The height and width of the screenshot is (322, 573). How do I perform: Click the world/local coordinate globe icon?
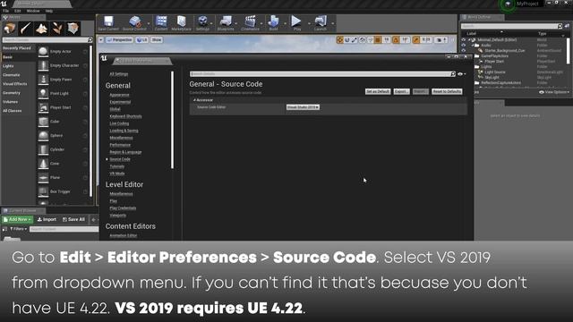pyautogui.click(x=362, y=39)
